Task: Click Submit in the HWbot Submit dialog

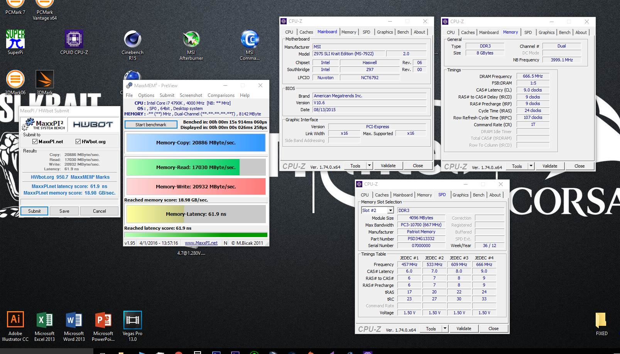Action: pyautogui.click(x=34, y=211)
